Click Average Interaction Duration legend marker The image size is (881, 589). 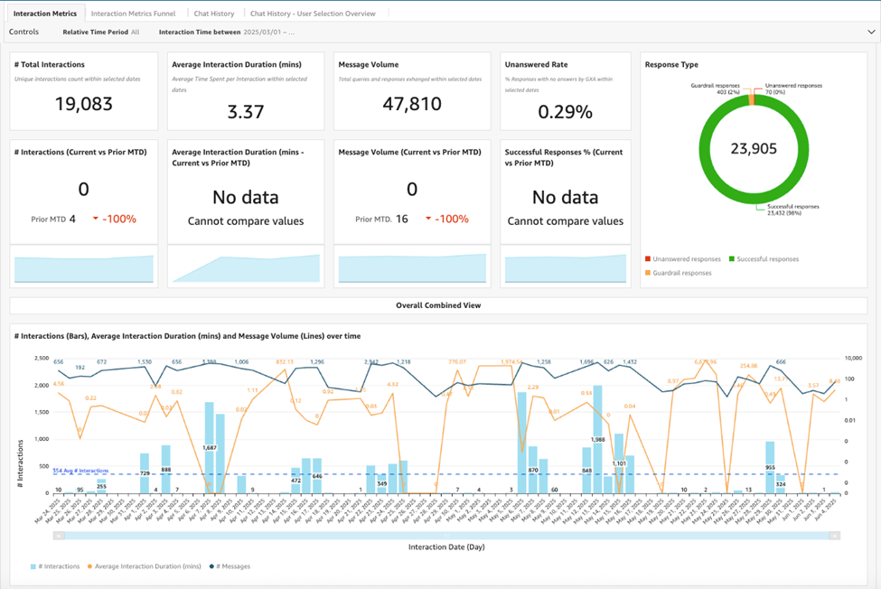coord(89,566)
